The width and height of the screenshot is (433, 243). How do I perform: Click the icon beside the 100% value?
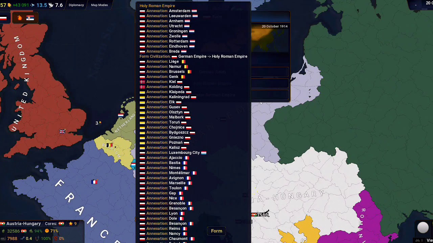37,239
